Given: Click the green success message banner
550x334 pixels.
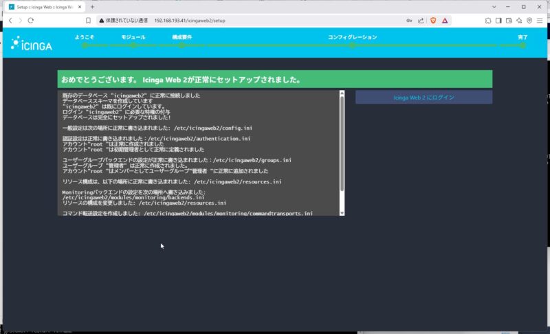Looking at the screenshot, I should pyautogui.click(x=274, y=79).
